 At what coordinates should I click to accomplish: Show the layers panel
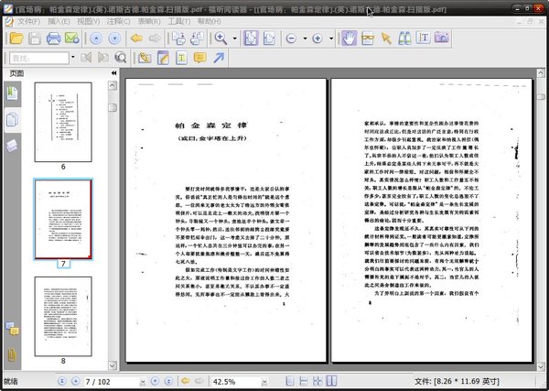point(12,146)
